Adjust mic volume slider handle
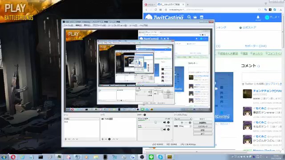This screenshot has height=160, width=285. point(162,129)
